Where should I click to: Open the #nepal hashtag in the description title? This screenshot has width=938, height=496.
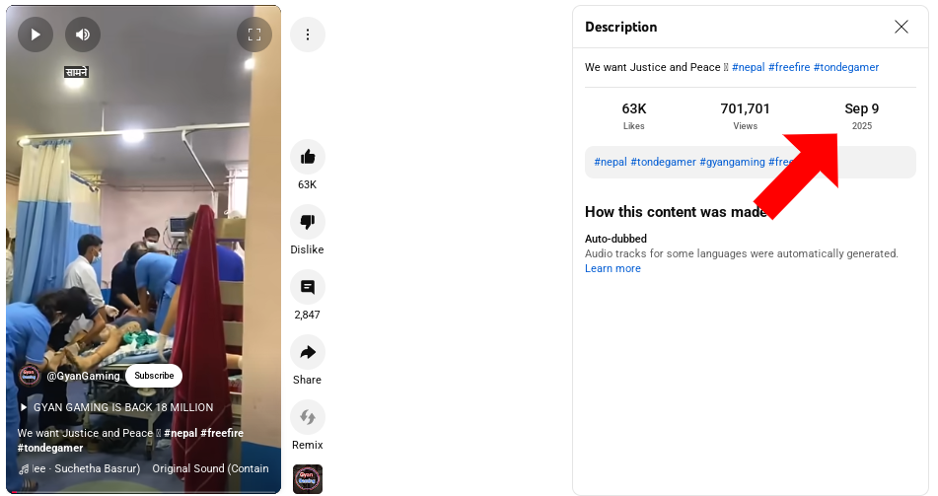(748, 68)
